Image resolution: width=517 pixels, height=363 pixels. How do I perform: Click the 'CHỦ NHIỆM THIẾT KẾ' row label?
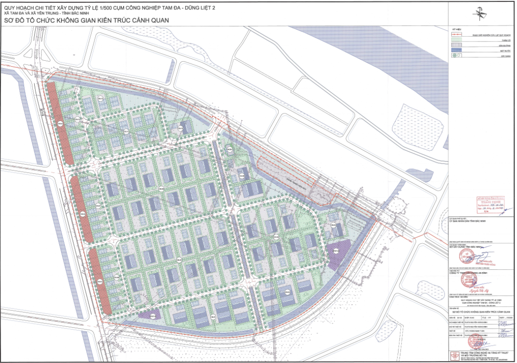[x=456, y=322]
